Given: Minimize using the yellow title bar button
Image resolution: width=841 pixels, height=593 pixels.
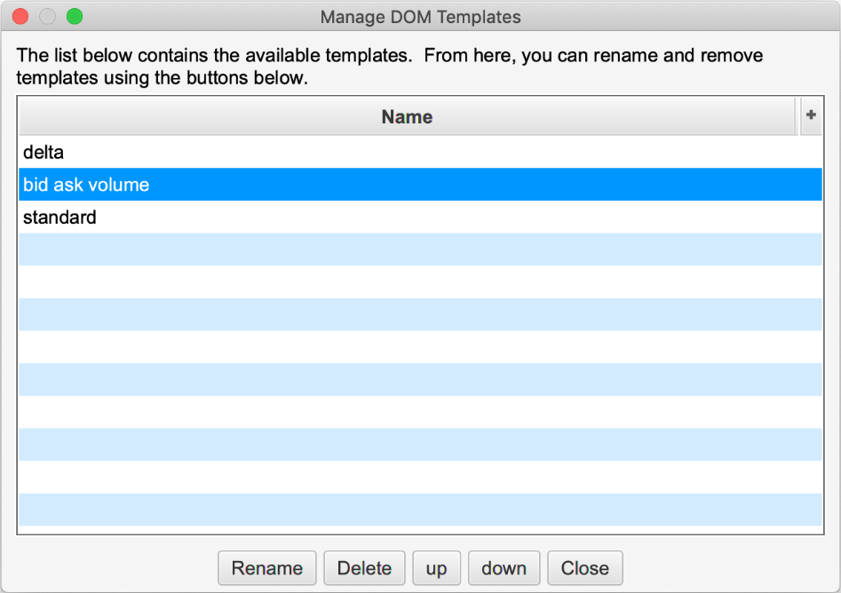Looking at the screenshot, I should click(48, 16).
